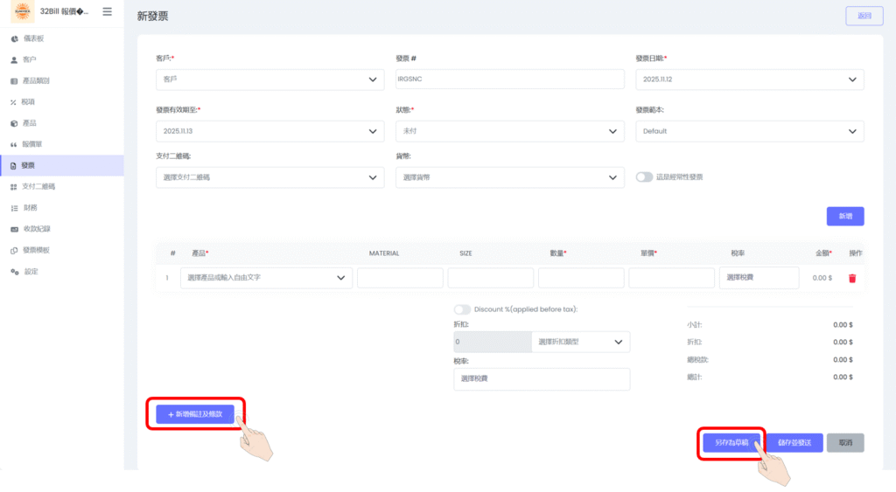Image resolution: width=896 pixels, height=492 pixels.
Task: Enable the Discount % applied before tax toggle
Action: (x=462, y=309)
